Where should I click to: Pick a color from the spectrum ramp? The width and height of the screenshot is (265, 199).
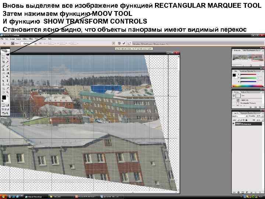point(248,85)
